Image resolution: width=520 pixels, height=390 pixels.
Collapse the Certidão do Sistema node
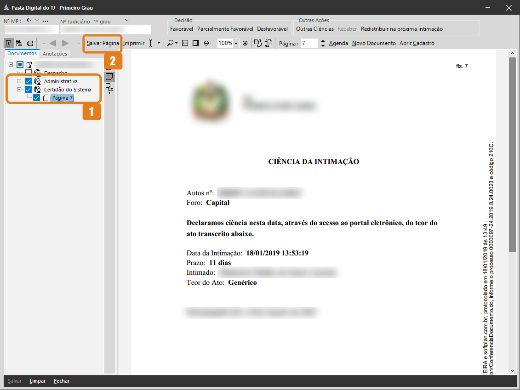coord(19,90)
